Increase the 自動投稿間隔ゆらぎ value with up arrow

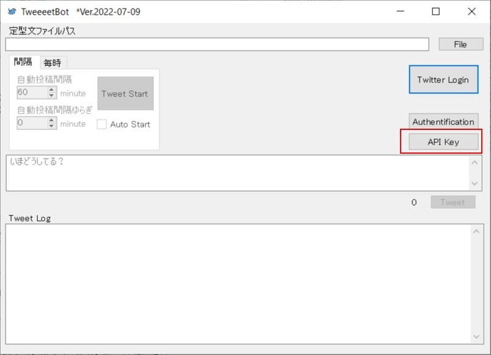click(x=52, y=120)
